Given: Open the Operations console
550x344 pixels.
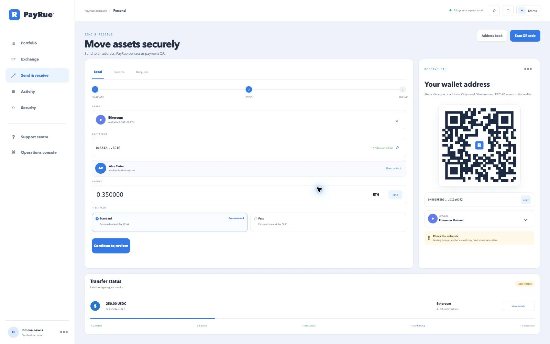Looking at the screenshot, I should tap(37, 152).
